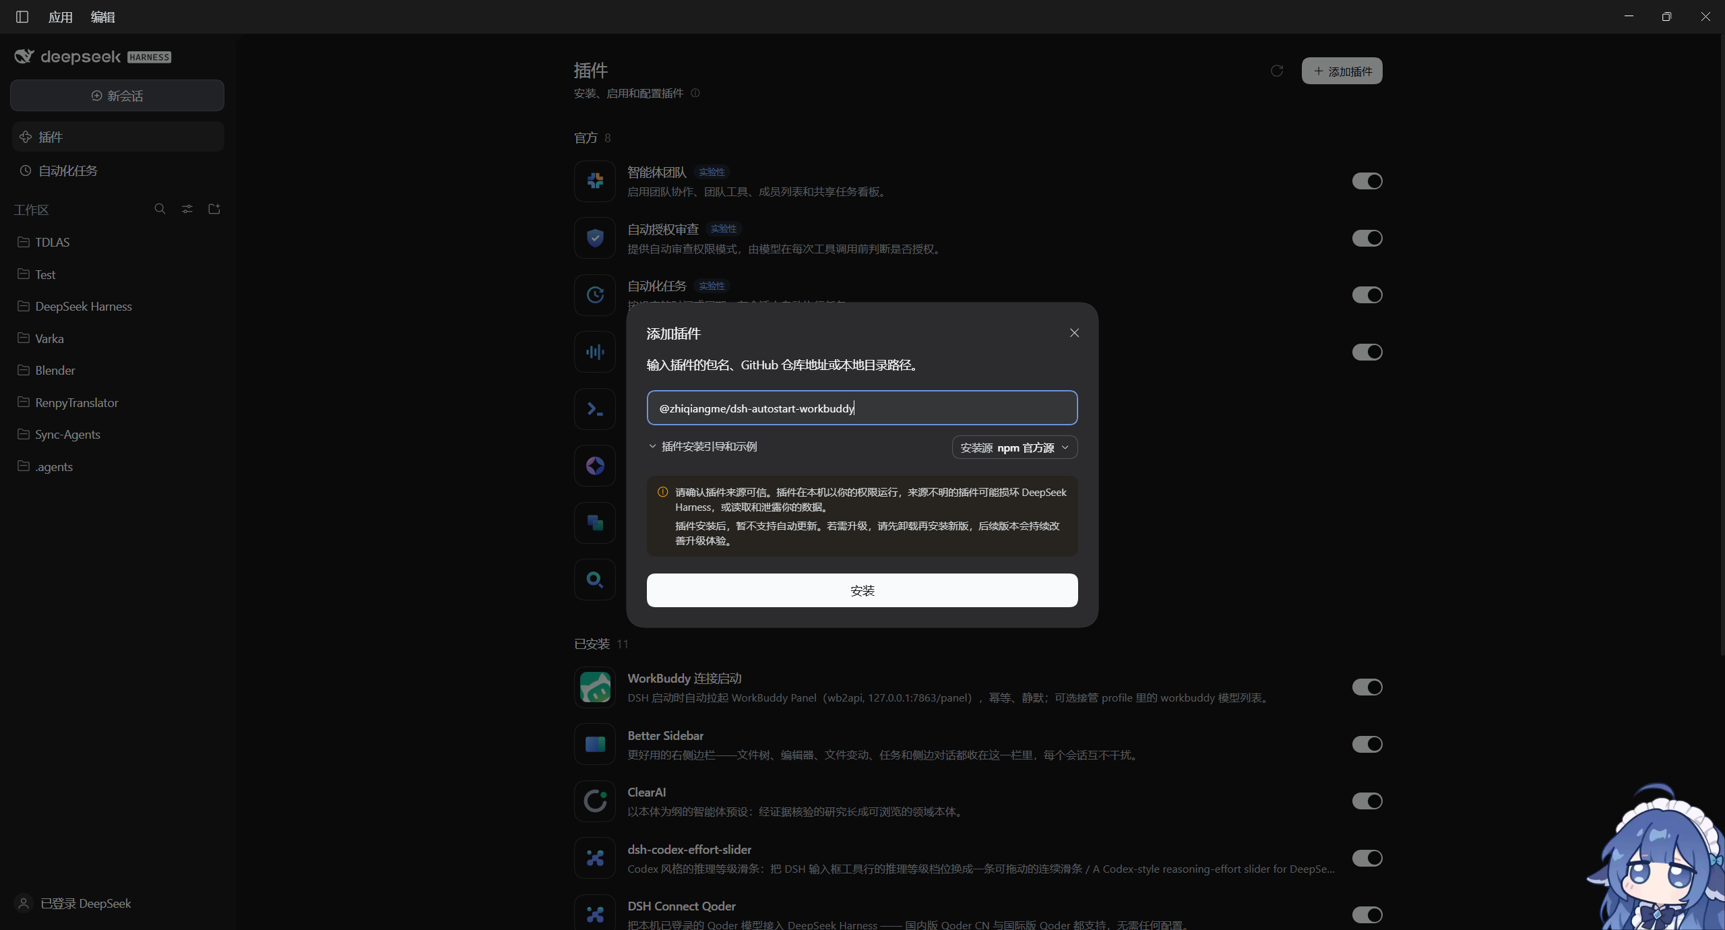Close the 添加插件 dialog
The height and width of the screenshot is (930, 1725).
coord(1074,333)
